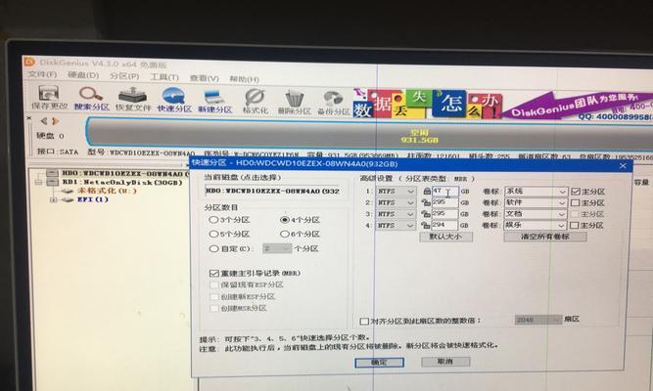
Task: Open the Partition (分区) menu
Action: [124, 76]
